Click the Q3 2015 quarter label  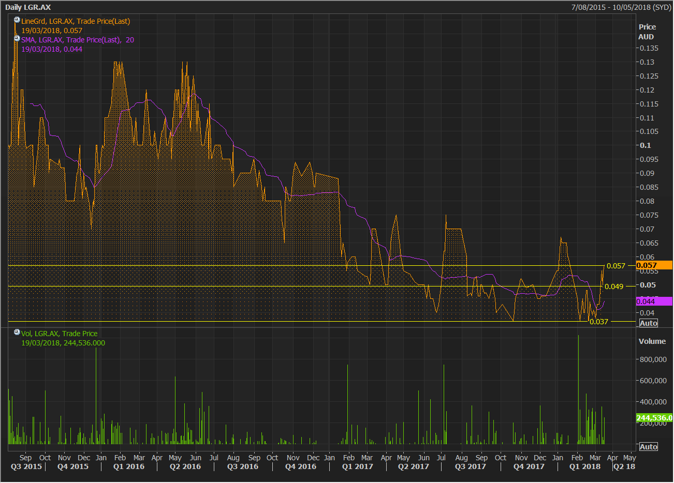tap(26, 466)
